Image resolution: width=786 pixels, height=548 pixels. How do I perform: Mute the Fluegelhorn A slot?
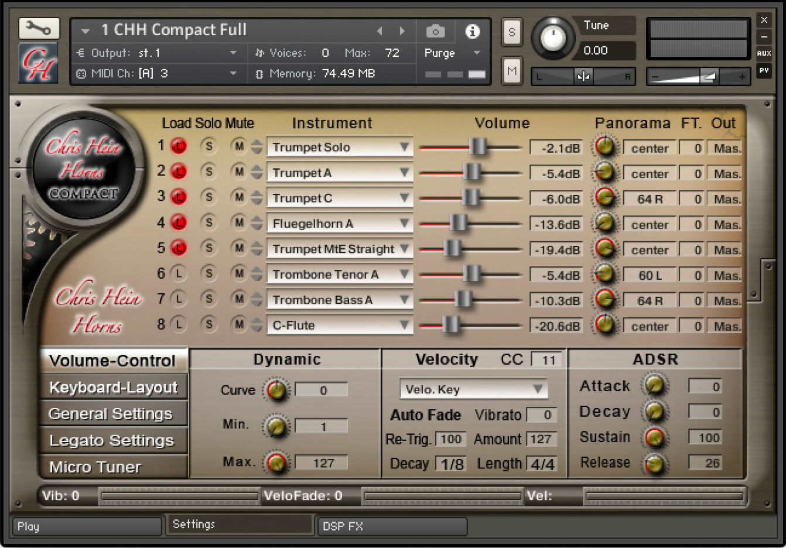[238, 222]
